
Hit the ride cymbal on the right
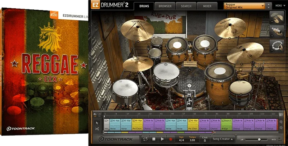(245, 53)
